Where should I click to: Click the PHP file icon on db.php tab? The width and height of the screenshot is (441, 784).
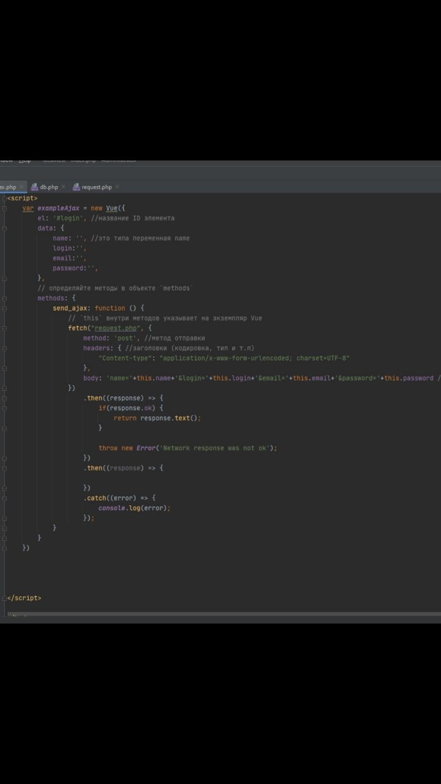coord(35,187)
